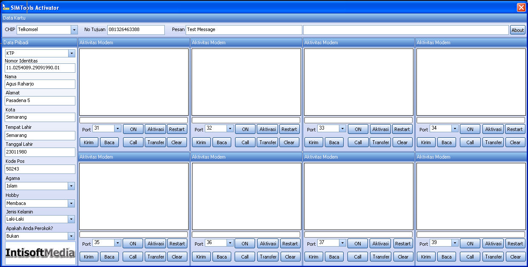The height and width of the screenshot is (267, 528).
Task: Click Call for port 39 modem
Action: tap(470, 257)
